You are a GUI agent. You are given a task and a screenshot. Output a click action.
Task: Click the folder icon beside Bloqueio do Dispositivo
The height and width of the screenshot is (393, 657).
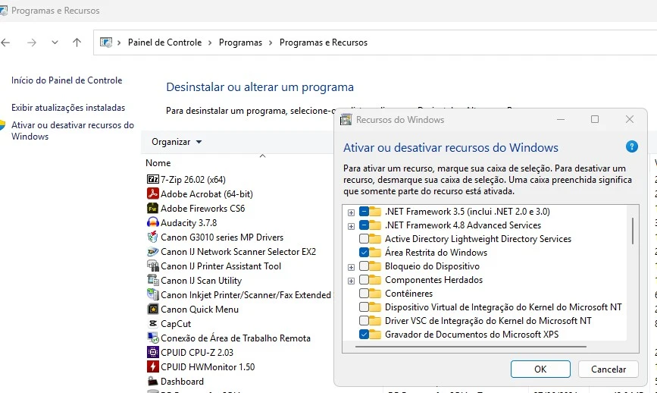(x=375, y=266)
